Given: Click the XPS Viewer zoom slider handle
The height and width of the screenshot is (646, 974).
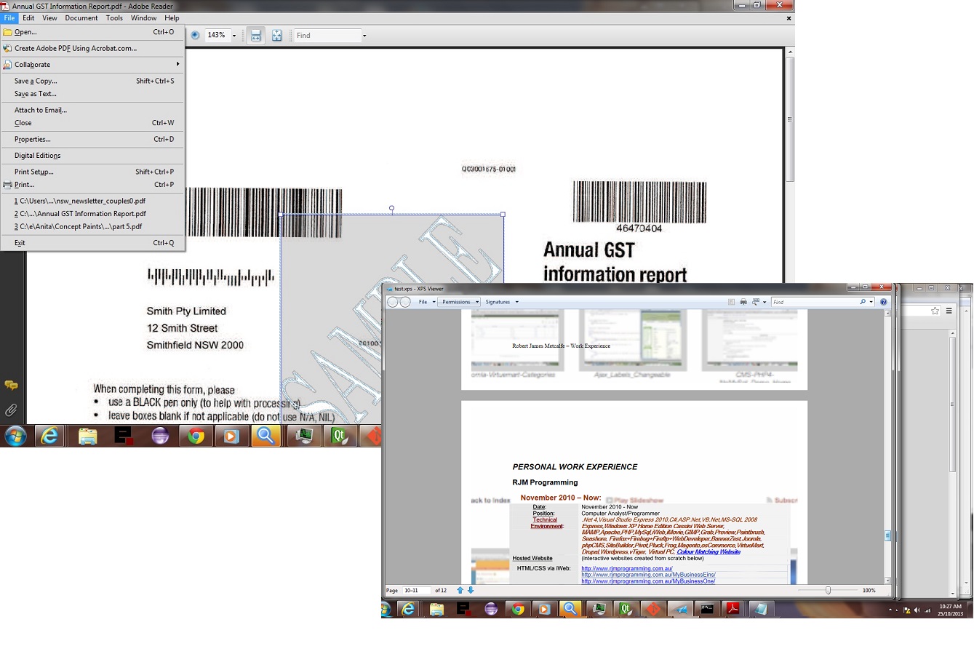Looking at the screenshot, I should tap(828, 590).
